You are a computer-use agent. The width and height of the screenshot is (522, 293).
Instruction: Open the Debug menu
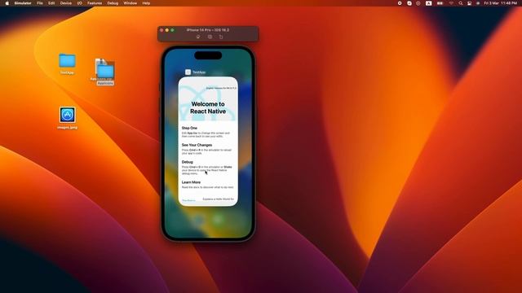coord(113,3)
